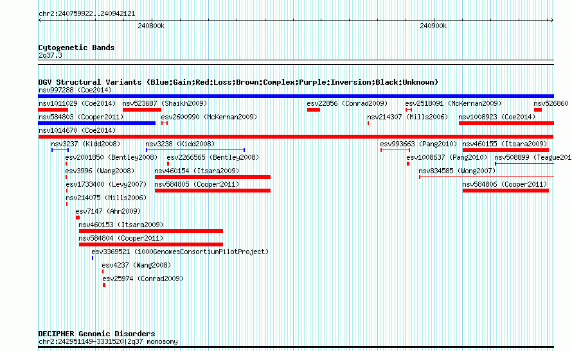Viewport: 572px width, 351px height.
Task: Click nsv3238 (Kidd2008) label
Action: (x=180, y=144)
